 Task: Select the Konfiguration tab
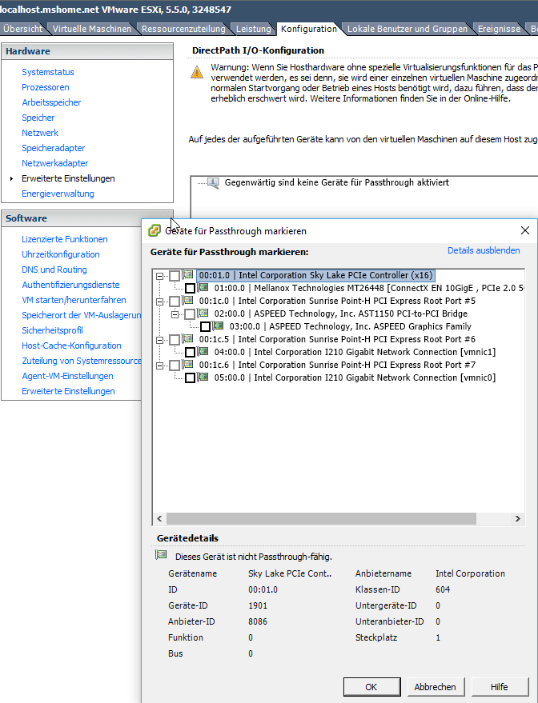click(x=309, y=29)
